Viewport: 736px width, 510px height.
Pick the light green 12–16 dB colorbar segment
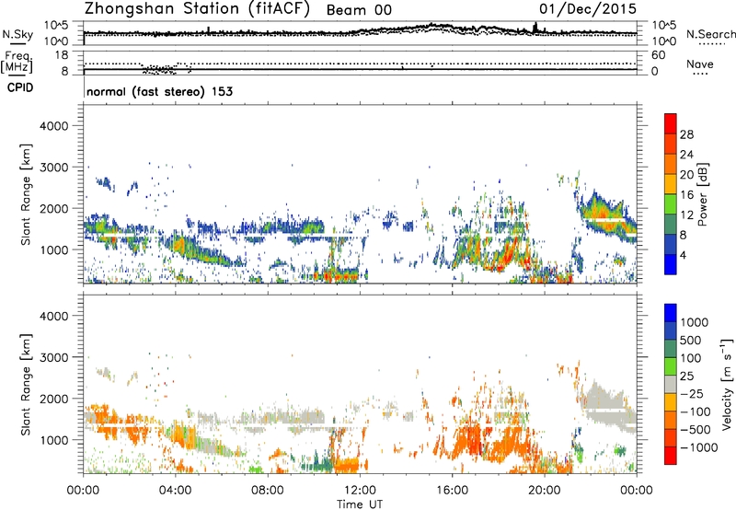coord(671,204)
